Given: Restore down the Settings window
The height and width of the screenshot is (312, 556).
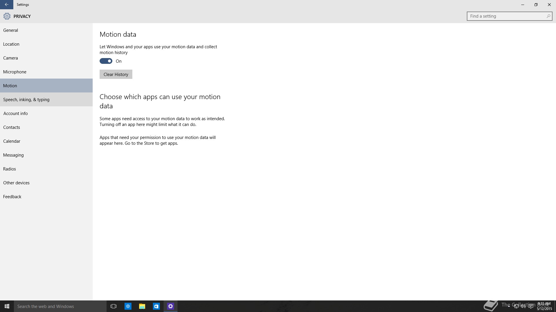Looking at the screenshot, I should (536, 5).
